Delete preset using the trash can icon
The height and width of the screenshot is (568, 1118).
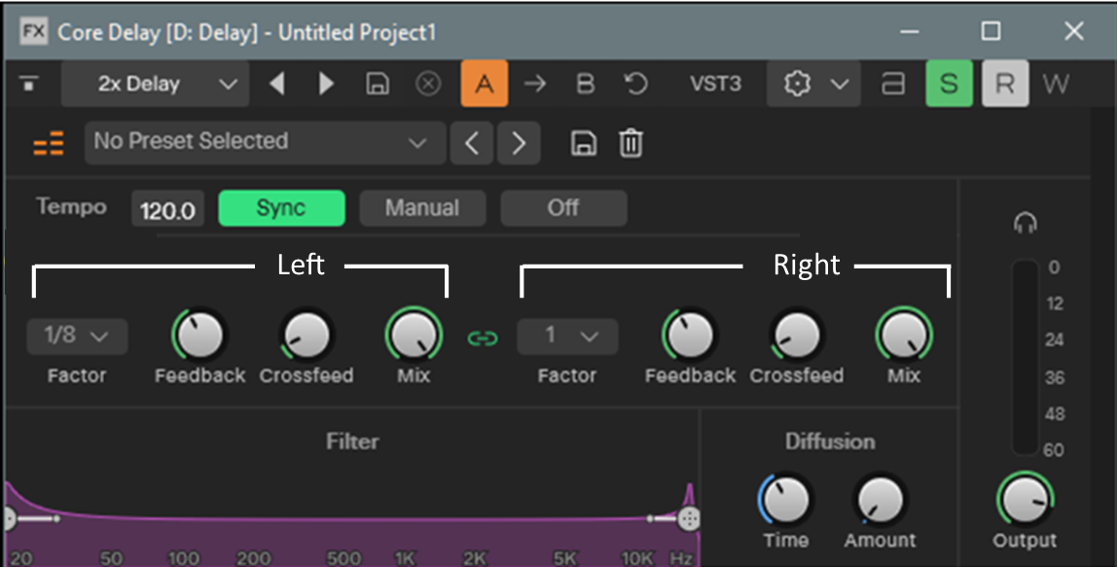[631, 144]
